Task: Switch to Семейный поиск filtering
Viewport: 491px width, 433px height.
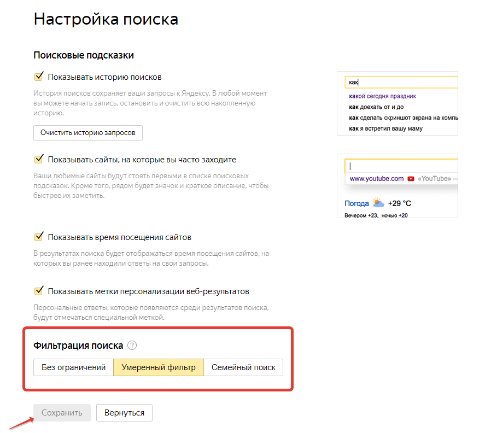Action: point(243,367)
